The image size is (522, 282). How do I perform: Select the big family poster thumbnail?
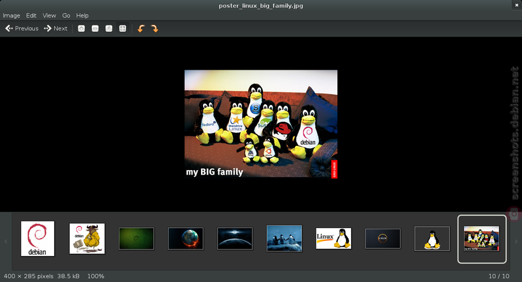click(482, 238)
